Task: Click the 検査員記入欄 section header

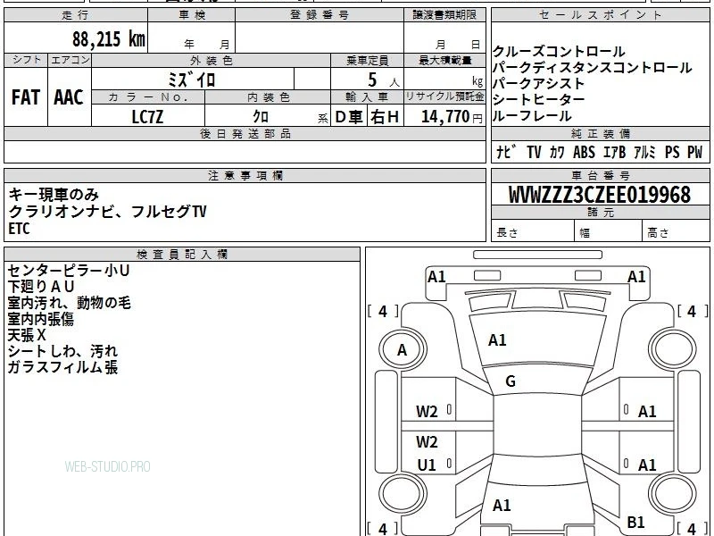Action: [182, 255]
